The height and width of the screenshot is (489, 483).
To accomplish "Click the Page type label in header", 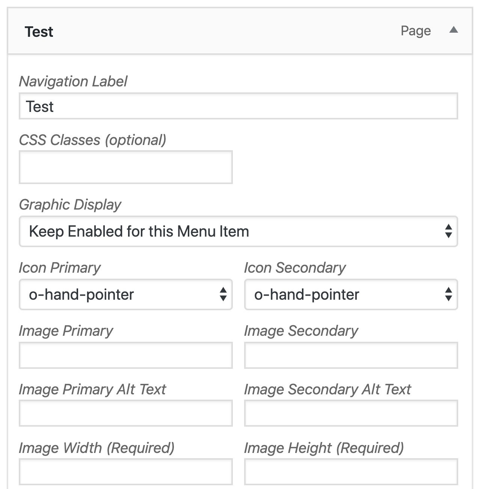I will point(416,31).
